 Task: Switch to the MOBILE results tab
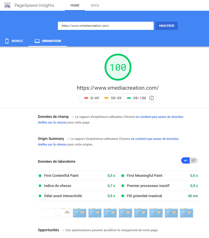pos(14,41)
